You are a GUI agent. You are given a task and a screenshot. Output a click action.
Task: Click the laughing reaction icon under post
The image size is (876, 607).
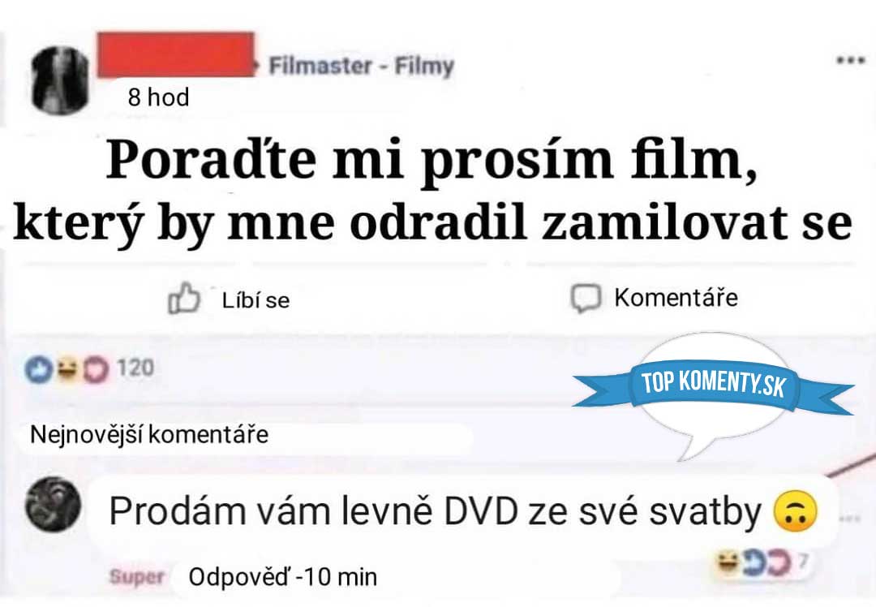[67, 369]
